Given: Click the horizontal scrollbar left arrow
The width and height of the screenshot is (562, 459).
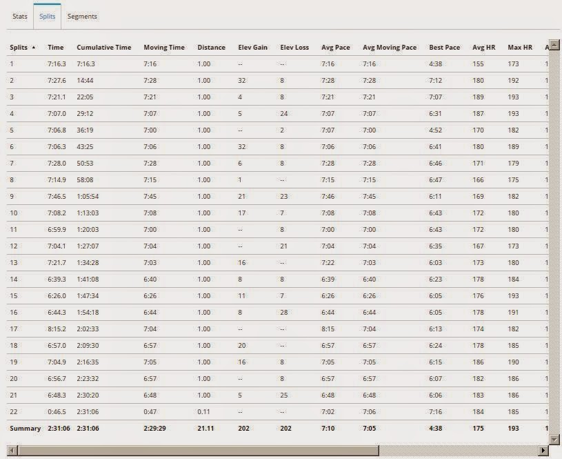Looking at the screenshot, I should [12, 451].
